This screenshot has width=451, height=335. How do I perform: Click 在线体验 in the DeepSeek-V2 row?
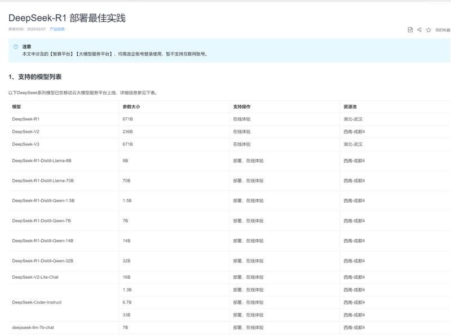[242, 132]
